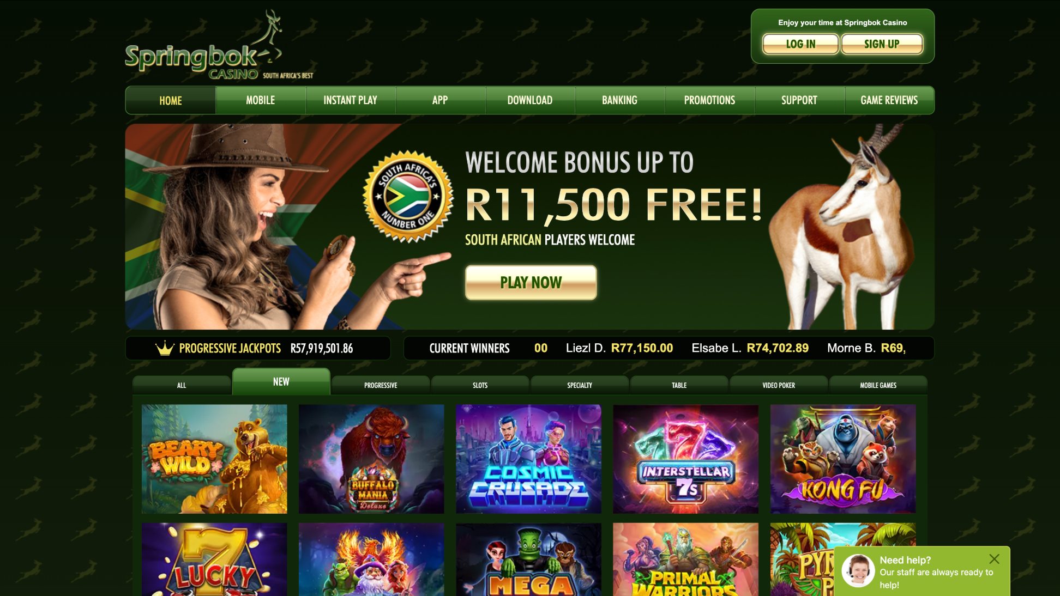The height and width of the screenshot is (596, 1060).
Task: Click South Africa's Number One badge
Action: tap(408, 197)
